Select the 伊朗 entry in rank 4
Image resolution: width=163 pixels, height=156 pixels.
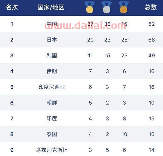point(52,71)
